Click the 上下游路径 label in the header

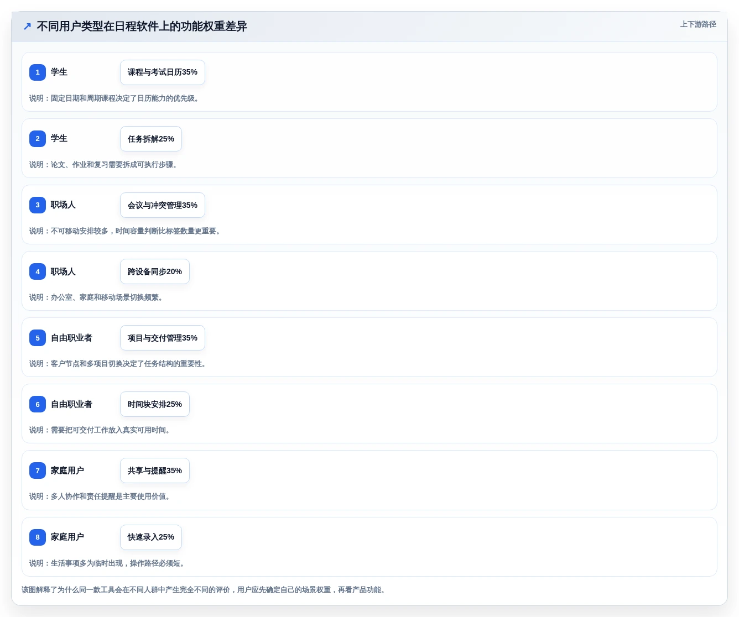point(698,24)
